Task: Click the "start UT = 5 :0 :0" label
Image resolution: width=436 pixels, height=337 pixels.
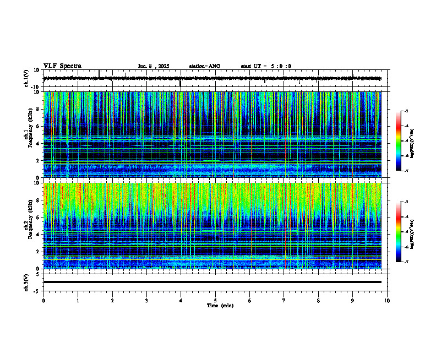Action: pos(266,66)
